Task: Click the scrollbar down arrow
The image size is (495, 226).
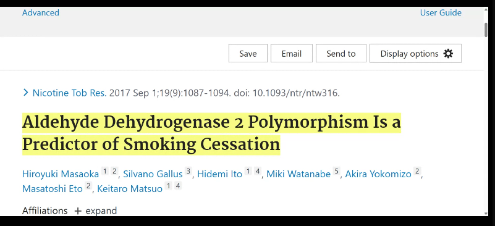Action: tap(486, 214)
